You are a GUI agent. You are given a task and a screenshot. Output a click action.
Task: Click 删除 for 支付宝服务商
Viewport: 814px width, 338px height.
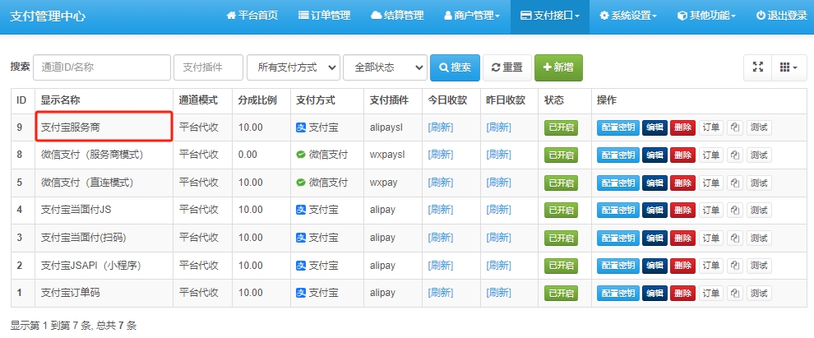pyautogui.click(x=682, y=127)
